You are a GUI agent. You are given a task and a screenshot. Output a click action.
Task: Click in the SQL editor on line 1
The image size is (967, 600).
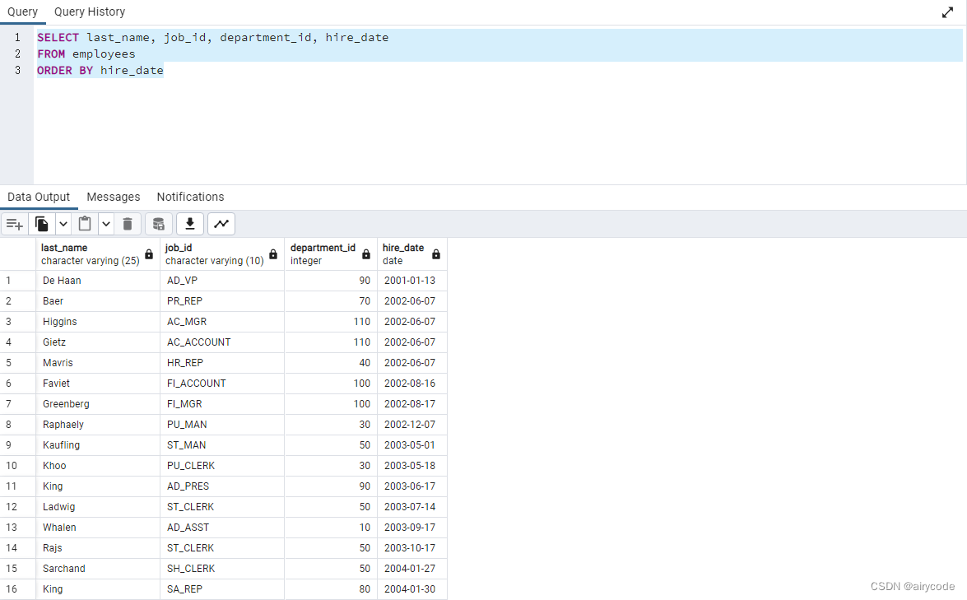(x=500, y=38)
